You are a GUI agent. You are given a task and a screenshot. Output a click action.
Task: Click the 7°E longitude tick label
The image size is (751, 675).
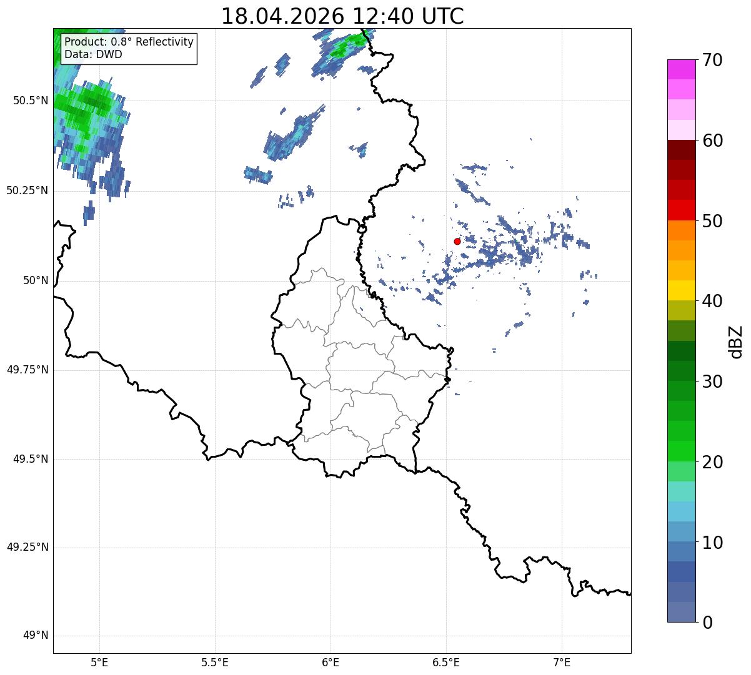click(562, 662)
